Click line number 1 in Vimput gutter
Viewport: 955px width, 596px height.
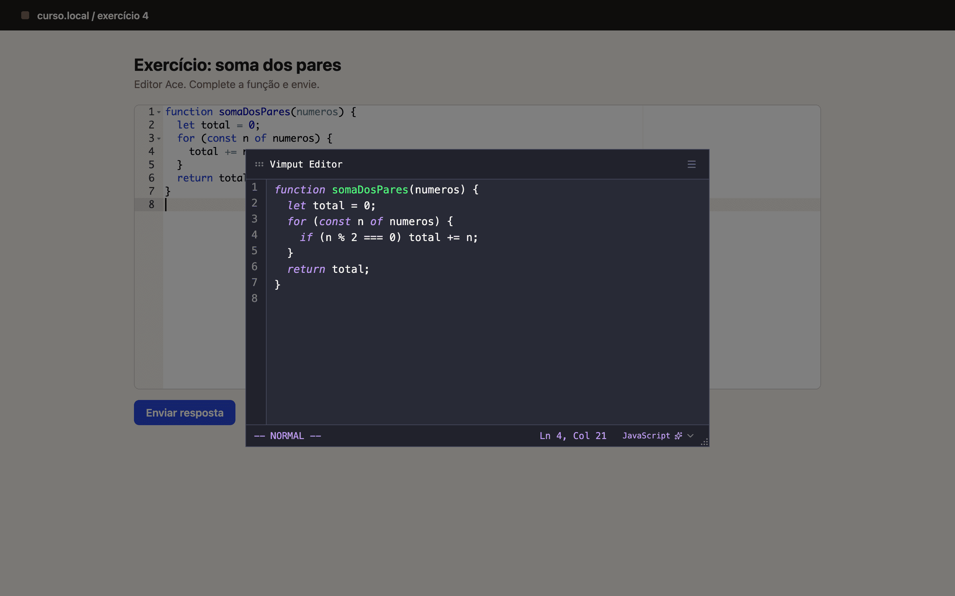[255, 187]
